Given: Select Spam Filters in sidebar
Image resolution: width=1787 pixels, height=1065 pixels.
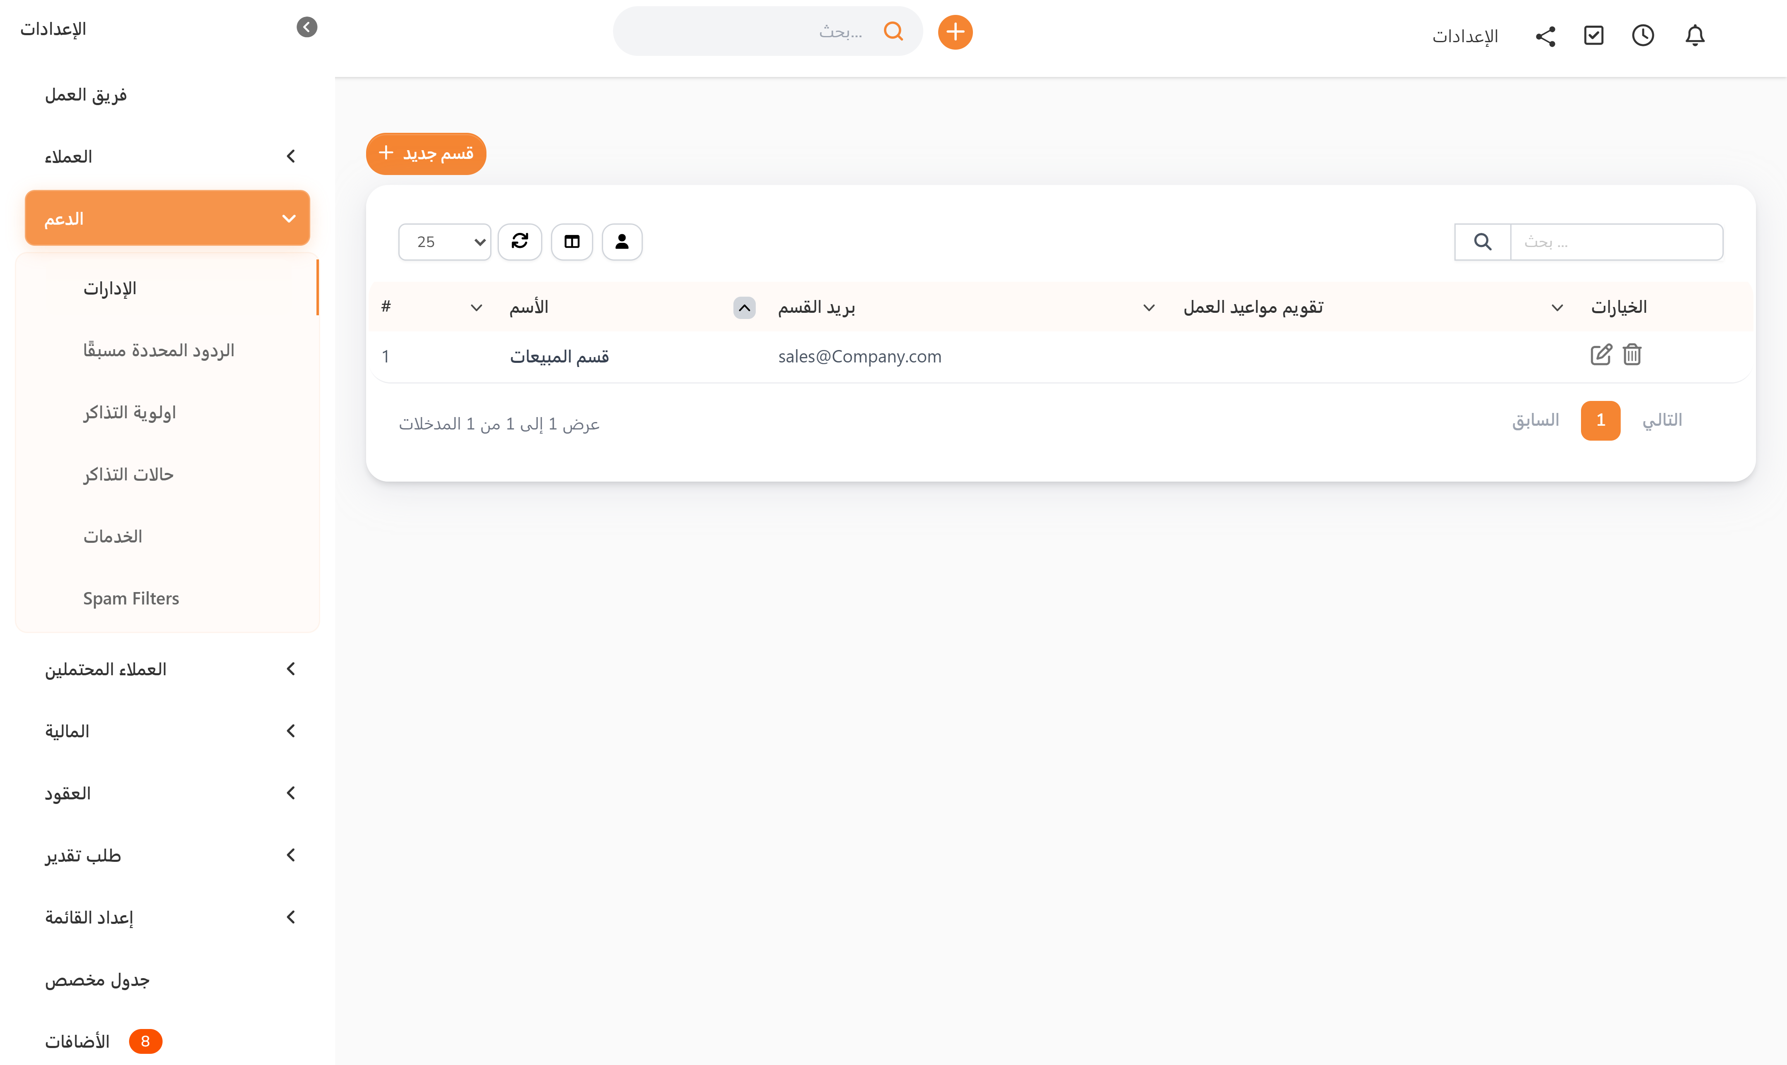Looking at the screenshot, I should [x=131, y=598].
